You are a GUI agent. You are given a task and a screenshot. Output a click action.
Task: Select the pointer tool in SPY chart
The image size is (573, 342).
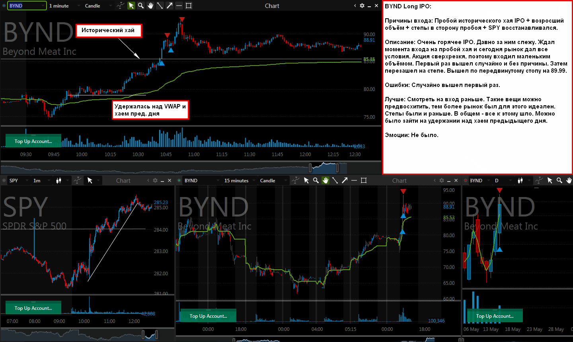[90, 180]
